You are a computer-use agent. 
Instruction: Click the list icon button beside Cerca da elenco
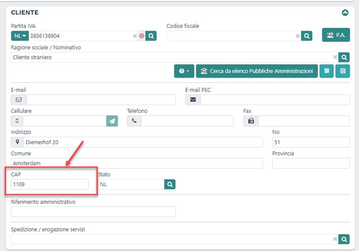pyautogui.click(x=326, y=72)
